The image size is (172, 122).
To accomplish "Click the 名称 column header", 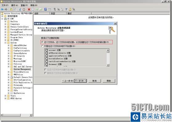I will 42,14.
